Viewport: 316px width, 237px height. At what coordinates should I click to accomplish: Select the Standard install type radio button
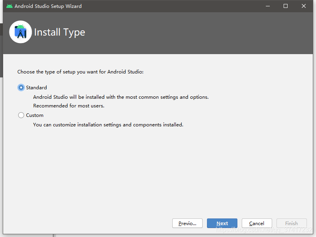[x=21, y=87]
